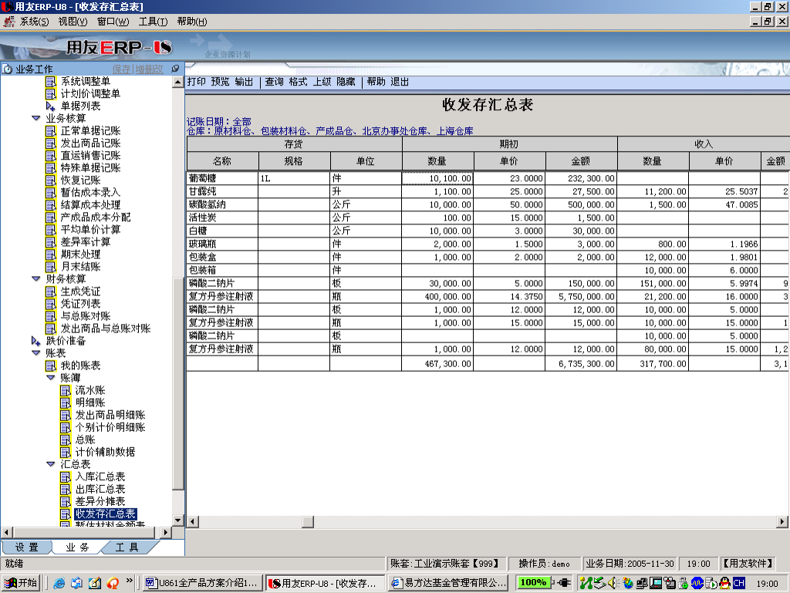Image resolution: width=790 pixels, height=593 pixels.
Task: Expand quick launch overflow chevron
Action: coord(130,581)
